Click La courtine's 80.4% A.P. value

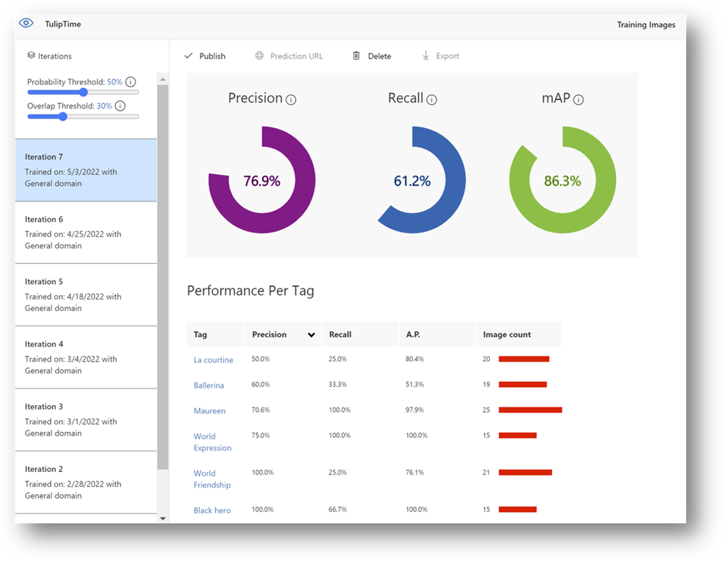tap(415, 359)
